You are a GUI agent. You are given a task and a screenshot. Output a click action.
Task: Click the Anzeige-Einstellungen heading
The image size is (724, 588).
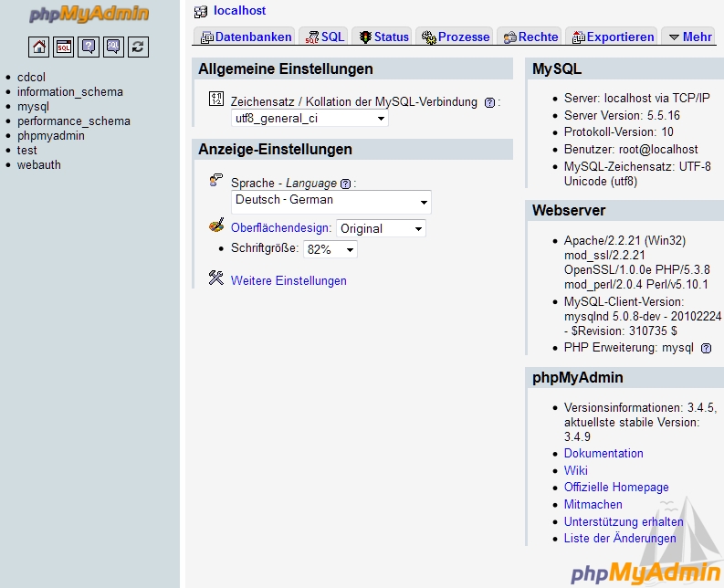[275, 149]
